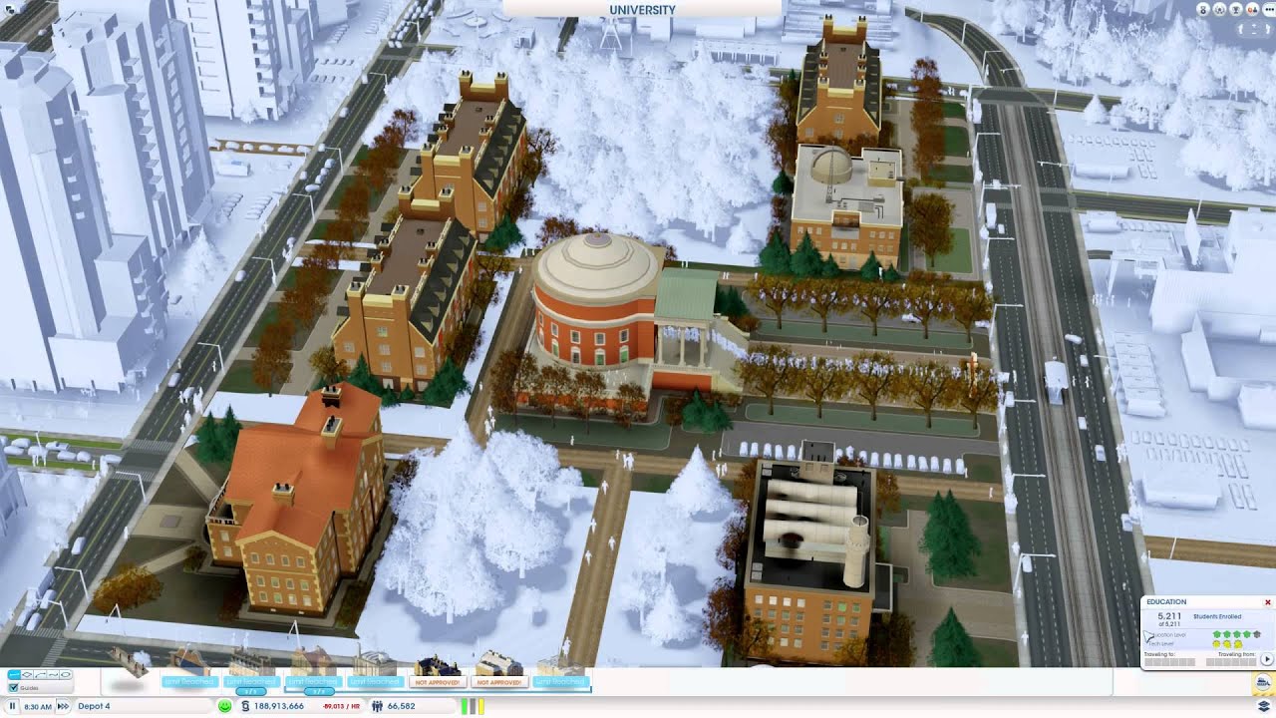
Task: Click the first NOT APPROVED module button
Action: pyautogui.click(x=438, y=682)
